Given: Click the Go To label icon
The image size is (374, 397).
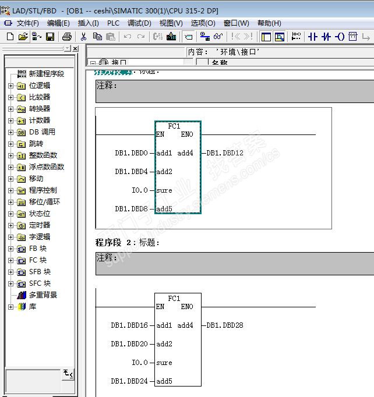Looking at the screenshot, I should point(188,37).
